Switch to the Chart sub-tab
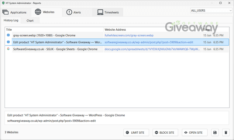The image size is (234, 140). pyautogui.click(x=30, y=21)
